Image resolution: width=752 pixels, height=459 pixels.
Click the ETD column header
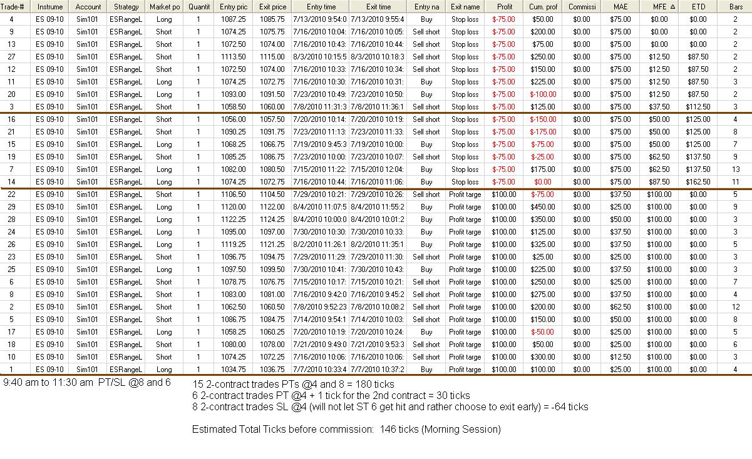(698, 7)
